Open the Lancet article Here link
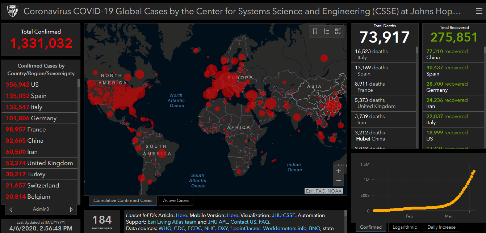 tap(181, 215)
